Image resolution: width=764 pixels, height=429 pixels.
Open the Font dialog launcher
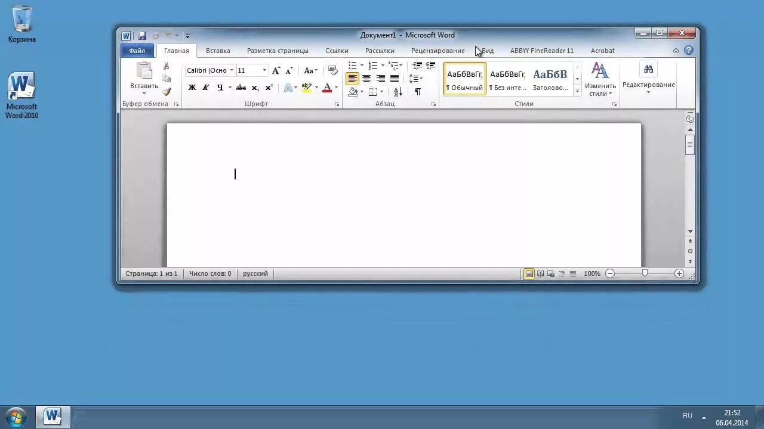click(337, 104)
